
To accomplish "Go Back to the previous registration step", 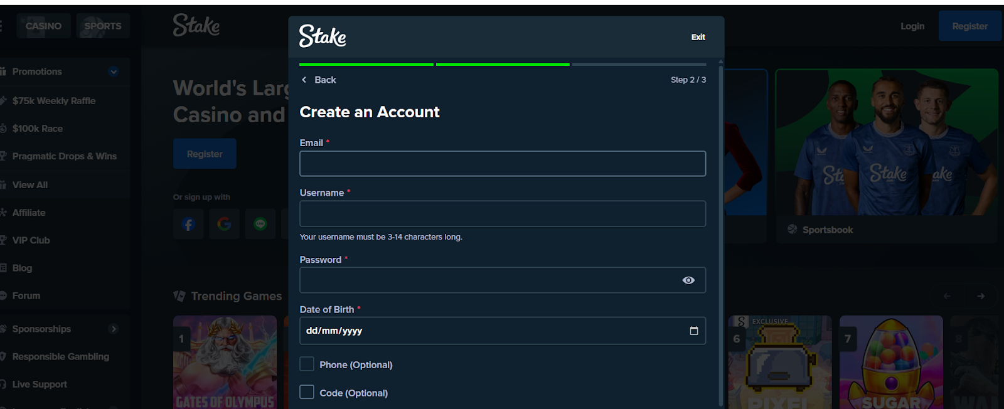I will 319,80.
